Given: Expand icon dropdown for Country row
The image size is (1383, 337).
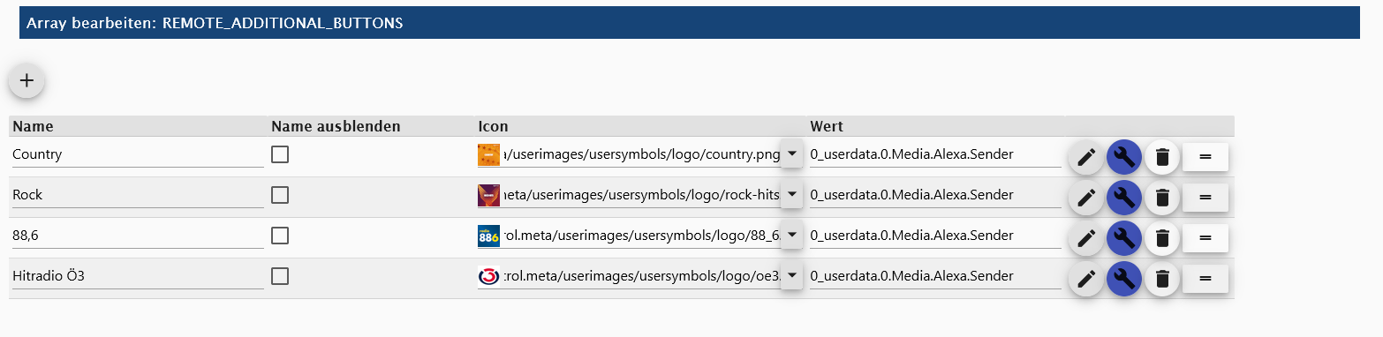Looking at the screenshot, I should [792, 154].
